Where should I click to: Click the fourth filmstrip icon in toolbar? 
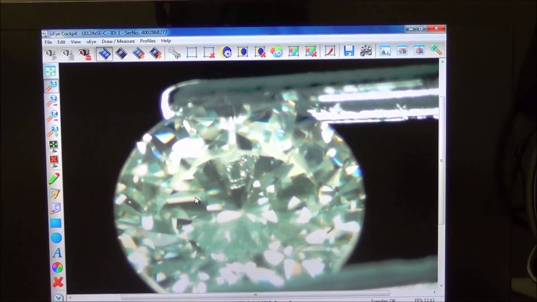click(x=155, y=53)
